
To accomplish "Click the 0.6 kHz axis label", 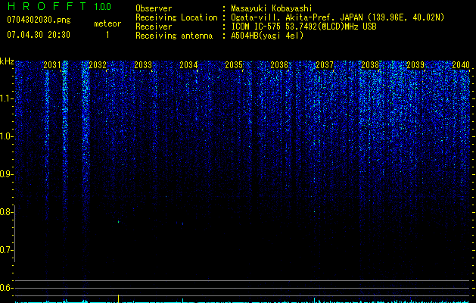I will pos(6,288).
